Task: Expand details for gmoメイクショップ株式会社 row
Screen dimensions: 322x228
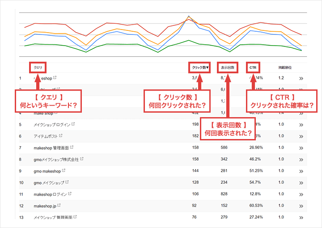Action: click(x=301, y=160)
